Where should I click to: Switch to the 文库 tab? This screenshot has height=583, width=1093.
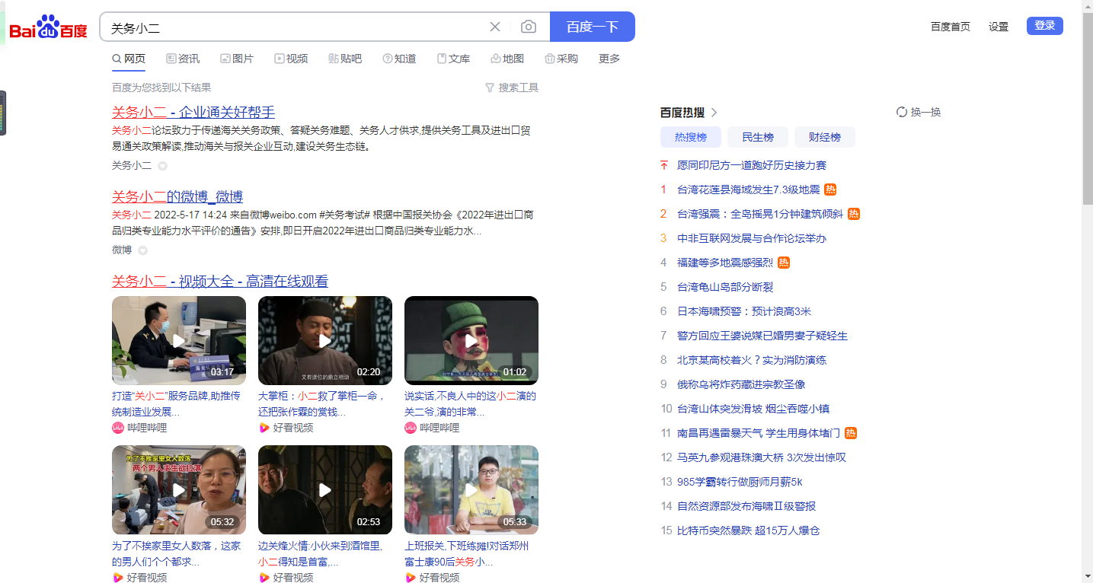pos(453,59)
